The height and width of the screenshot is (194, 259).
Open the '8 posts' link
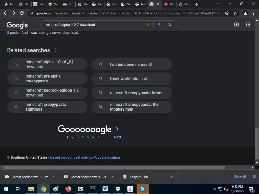click(x=13, y=33)
